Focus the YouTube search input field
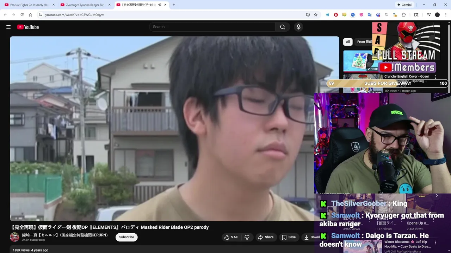This screenshot has height=253, width=451. click(x=212, y=27)
